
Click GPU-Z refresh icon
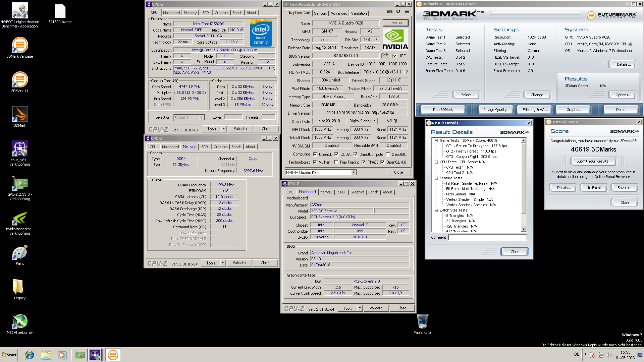tap(398, 12)
